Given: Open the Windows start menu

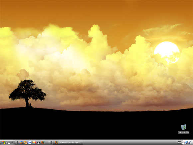Looking at the screenshot, I should (x=7, y=143).
